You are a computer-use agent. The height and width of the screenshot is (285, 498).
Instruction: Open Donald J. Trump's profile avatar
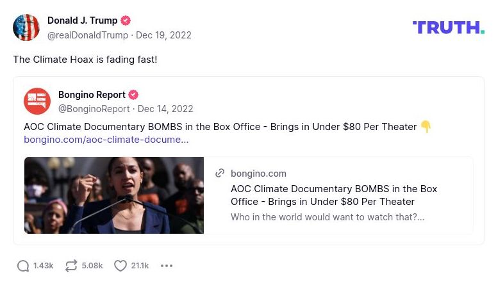click(x=26, y=28)
